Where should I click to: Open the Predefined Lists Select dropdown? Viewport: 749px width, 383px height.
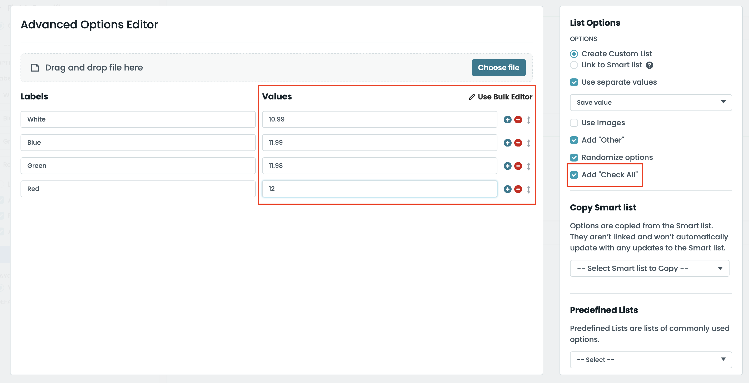[650, 360]
